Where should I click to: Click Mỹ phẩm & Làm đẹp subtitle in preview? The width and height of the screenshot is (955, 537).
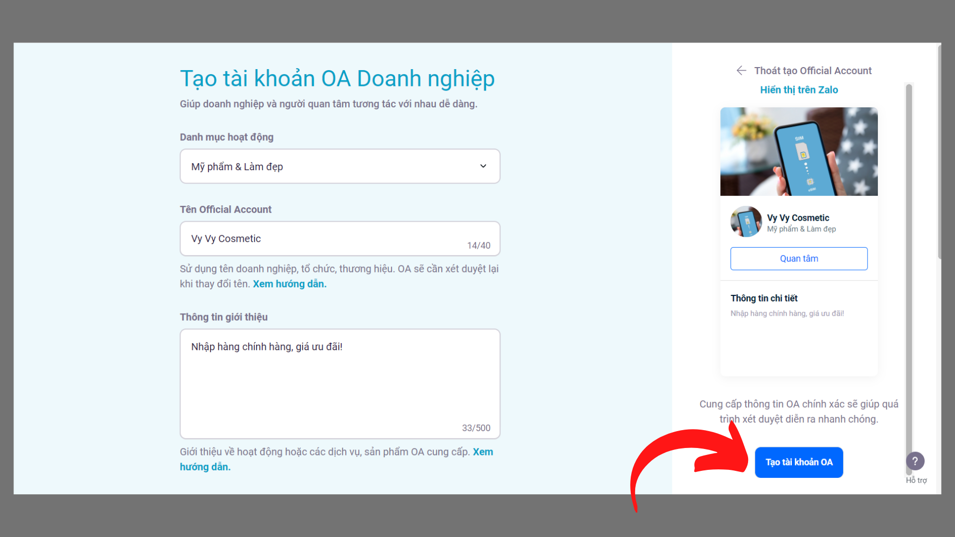tap(801, 229)
